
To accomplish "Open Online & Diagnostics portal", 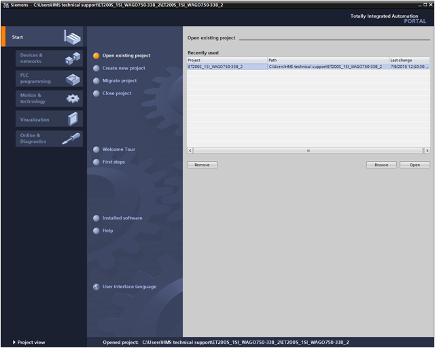I will [x=49, y=139].
